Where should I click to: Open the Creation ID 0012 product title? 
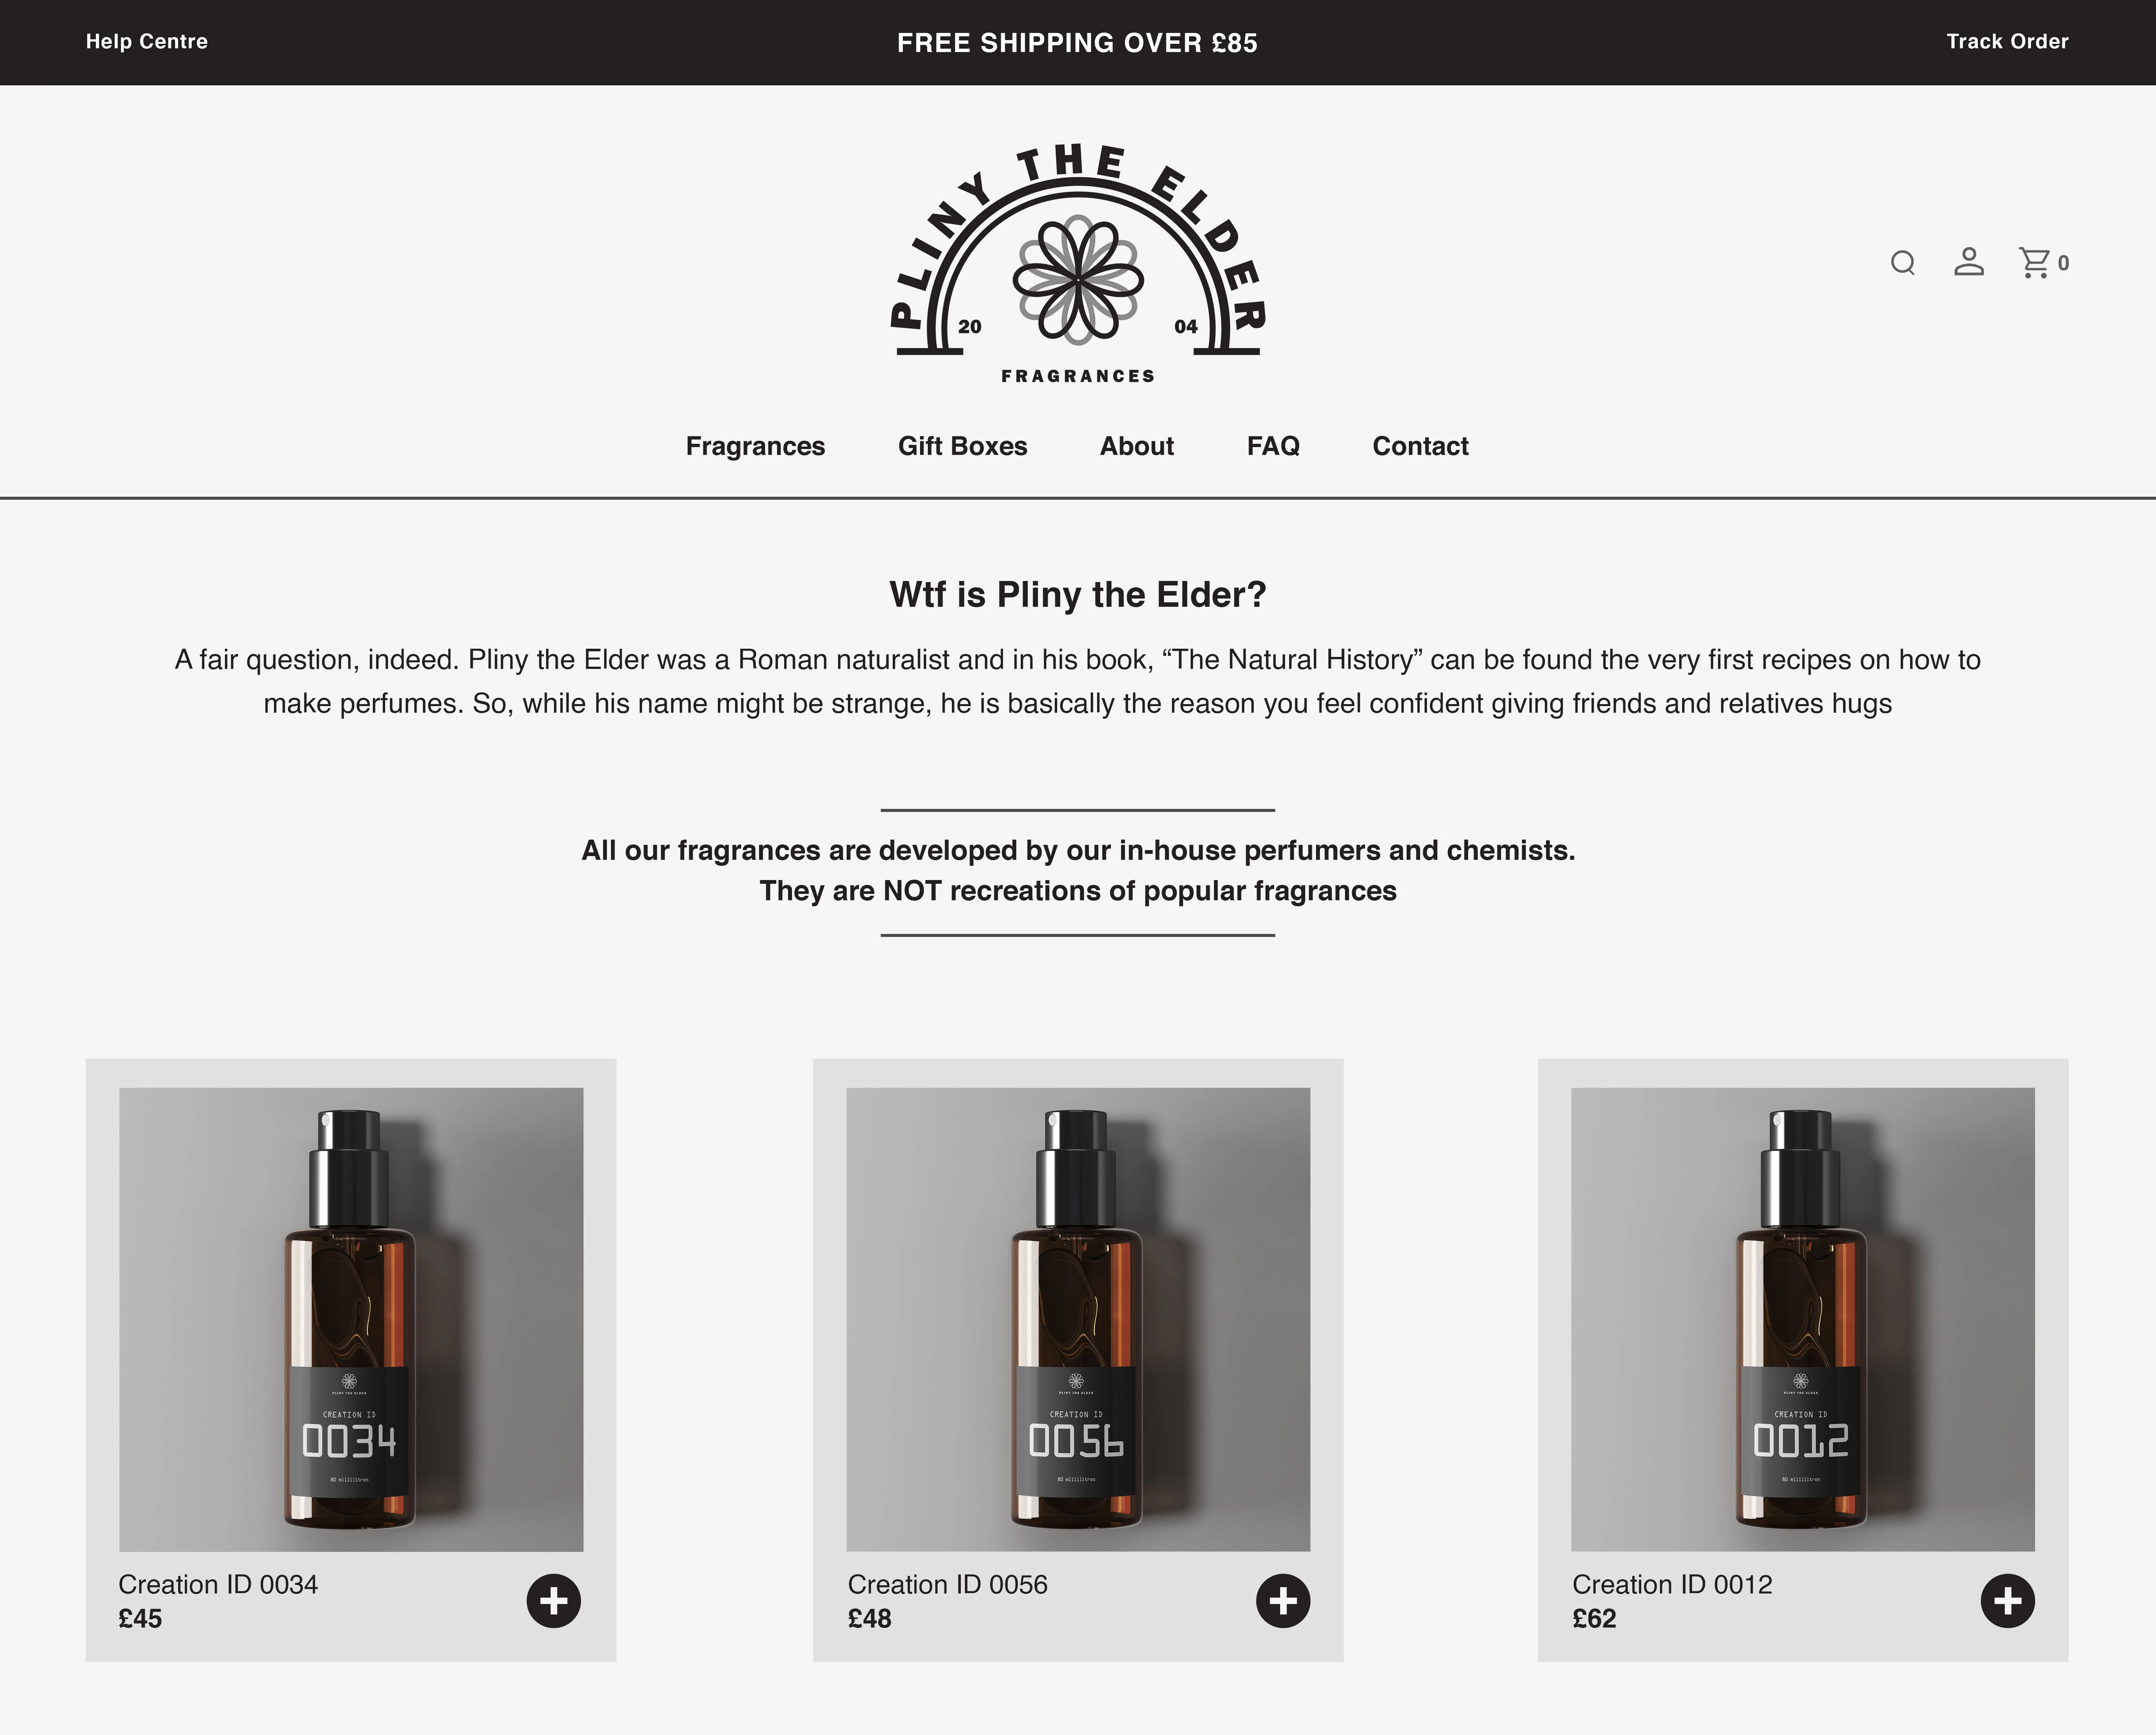[x=1672, y=1585]
